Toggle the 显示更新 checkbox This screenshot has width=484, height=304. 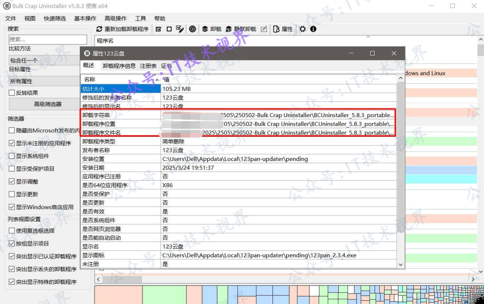pyautogui.click(x=12, y=194)
